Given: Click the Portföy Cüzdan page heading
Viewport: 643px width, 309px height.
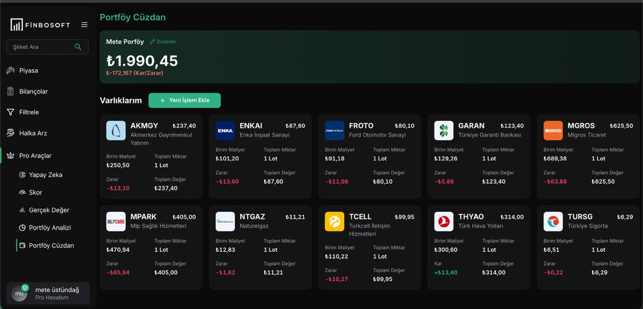Looking at the screenshot, I should pos(133,17).
